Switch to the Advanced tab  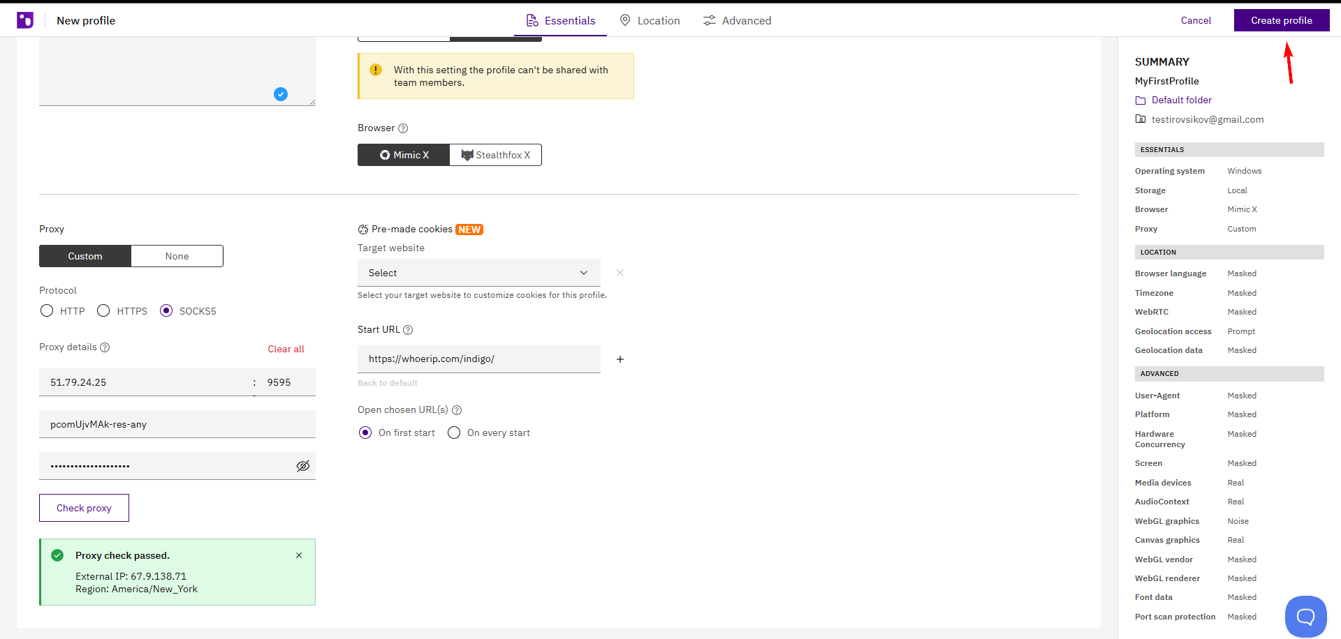(x=737, y=21)
